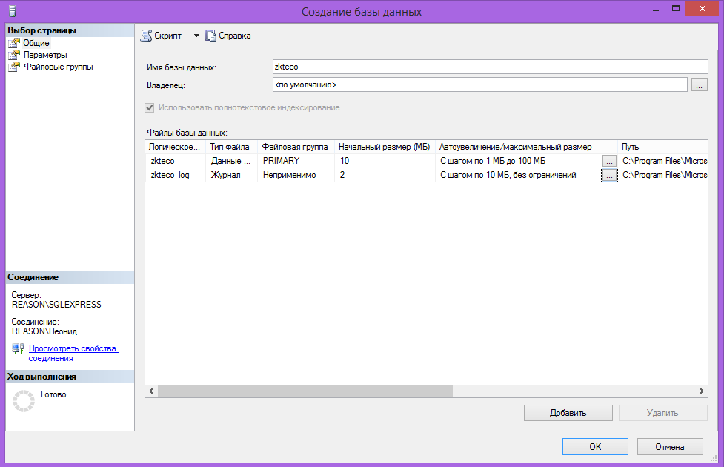Open Просмотреть свойства соединения link
Viewport: 724px width, 467px height.
point(73,354)
